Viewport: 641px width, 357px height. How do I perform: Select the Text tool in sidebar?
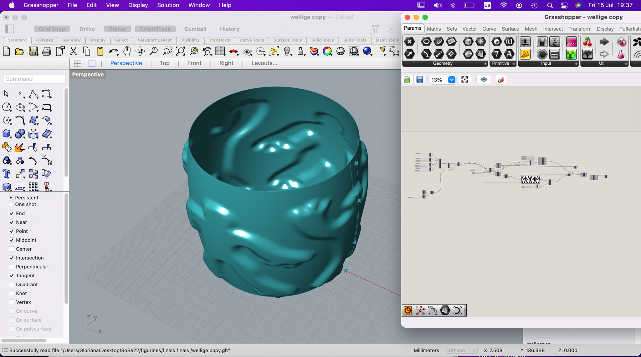pos(7,174)
